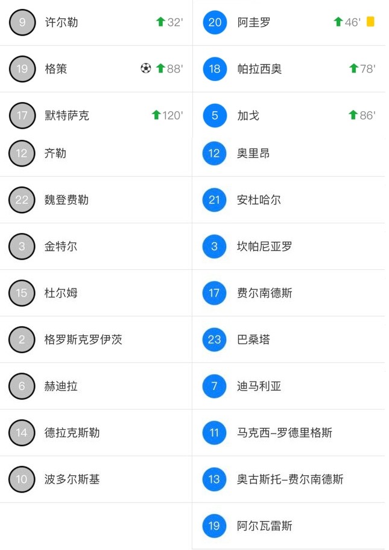Click gray number 9 badge of 许尔勒
Viewport: 389px width, 550px height.
point(22,22)
